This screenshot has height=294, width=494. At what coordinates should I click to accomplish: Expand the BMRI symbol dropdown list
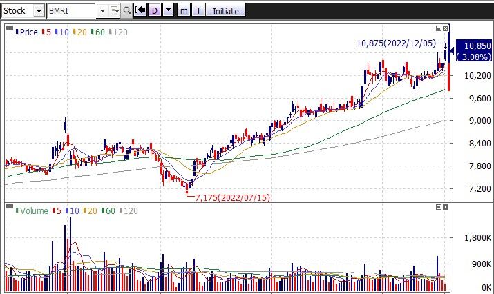tap(102, 11)
